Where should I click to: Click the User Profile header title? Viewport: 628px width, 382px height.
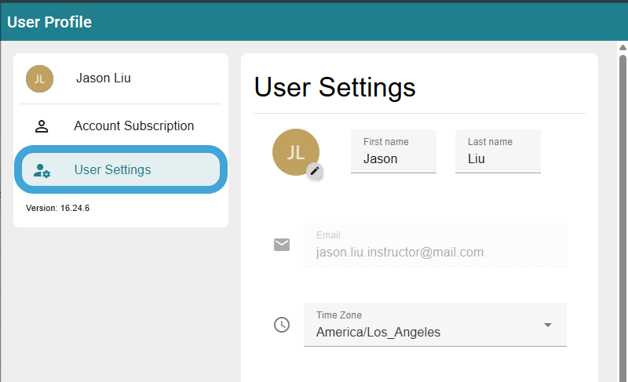[49, 22]
